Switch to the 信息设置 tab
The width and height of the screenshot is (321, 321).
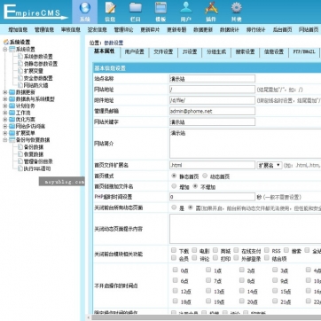click(x=274, y=52)
